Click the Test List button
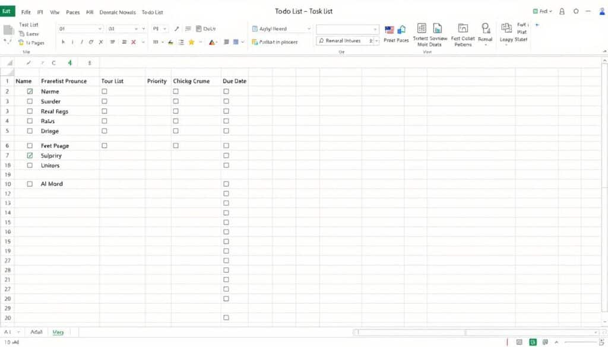This screenshot has width=608, height=347. click(28, 25)
